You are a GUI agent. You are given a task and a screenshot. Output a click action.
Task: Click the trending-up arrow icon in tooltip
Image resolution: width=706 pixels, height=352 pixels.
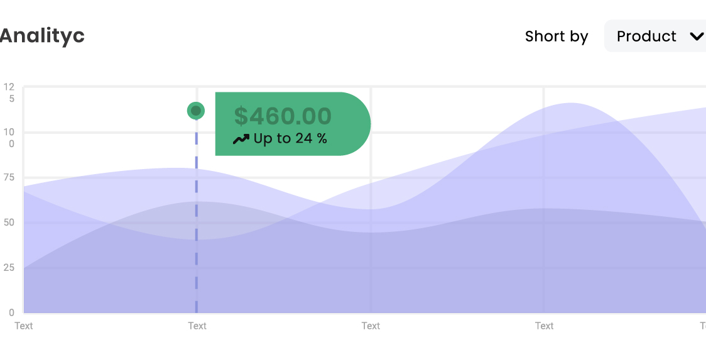click(241, 140)
